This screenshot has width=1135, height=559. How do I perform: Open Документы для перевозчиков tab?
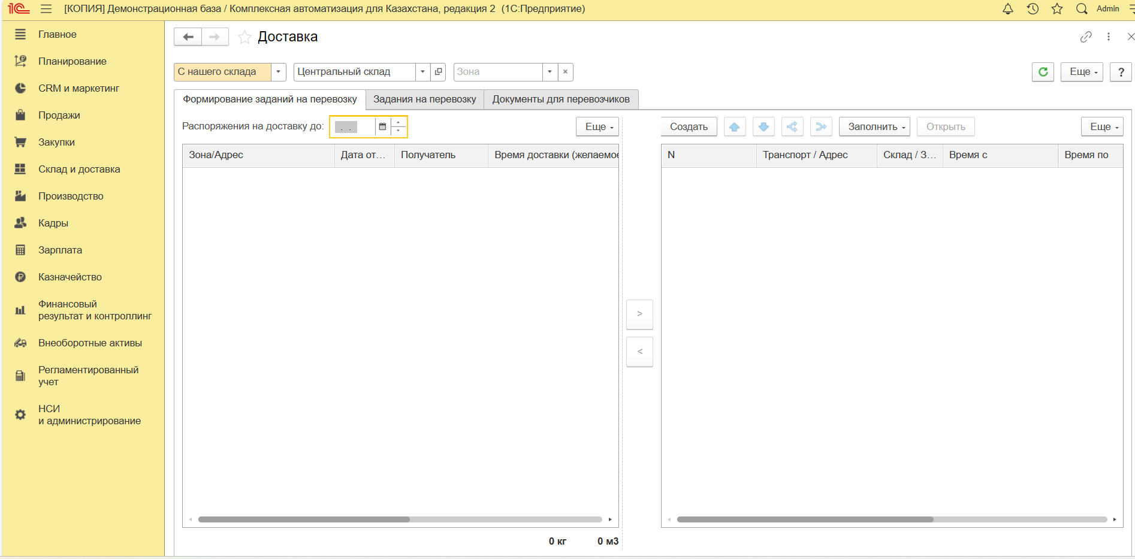560,99
